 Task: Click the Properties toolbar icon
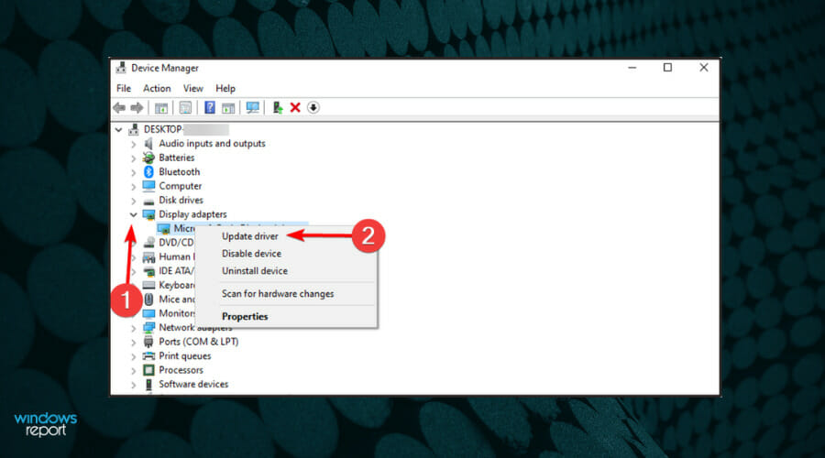click(x=185, y=108)
